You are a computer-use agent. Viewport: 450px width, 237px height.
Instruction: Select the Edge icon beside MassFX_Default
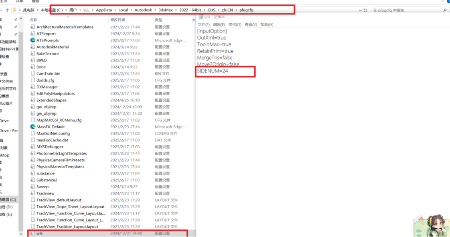tap(33, 127)
